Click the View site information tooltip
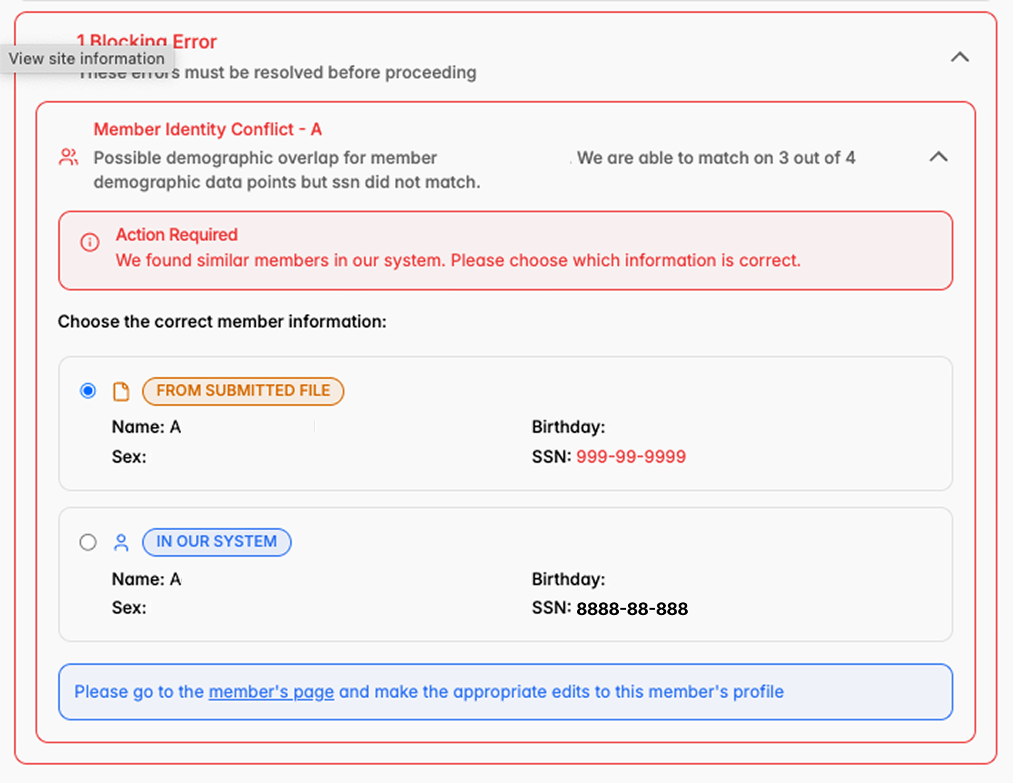Screen dimensions: 1013x783 (x=87, y=58)
